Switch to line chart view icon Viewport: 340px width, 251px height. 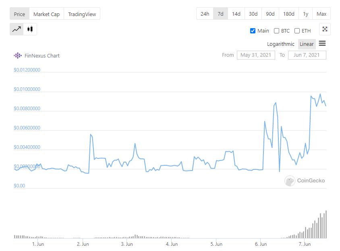[x=17, y=29]
